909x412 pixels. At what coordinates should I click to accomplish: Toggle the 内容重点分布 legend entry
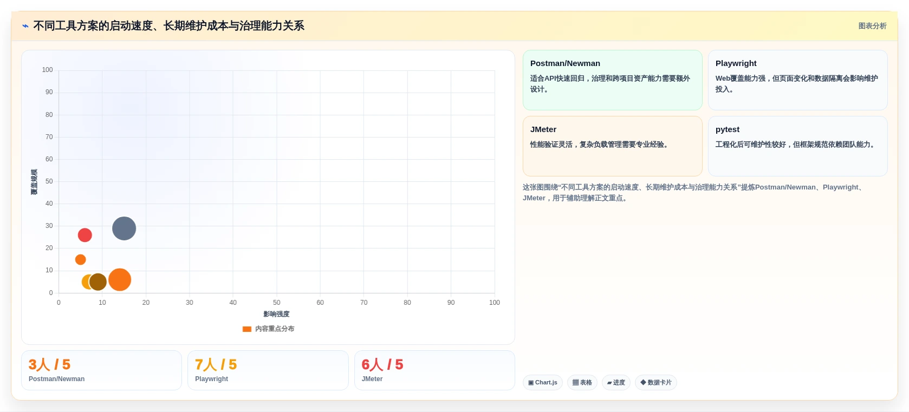[269, 329]
